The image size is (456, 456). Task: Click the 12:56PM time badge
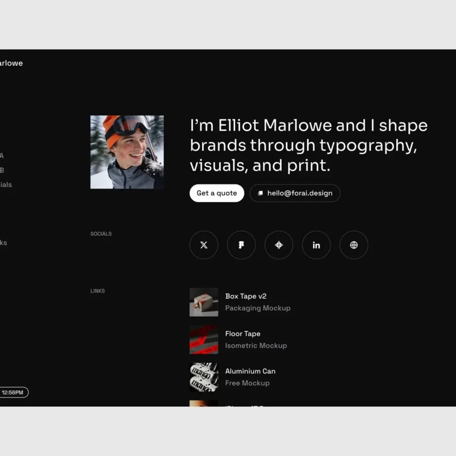[14, 392]
